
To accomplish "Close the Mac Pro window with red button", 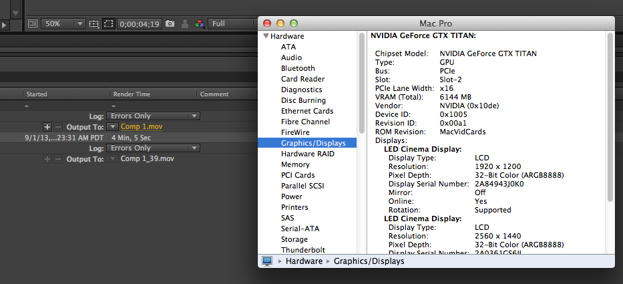I will [x=267, y=23].
